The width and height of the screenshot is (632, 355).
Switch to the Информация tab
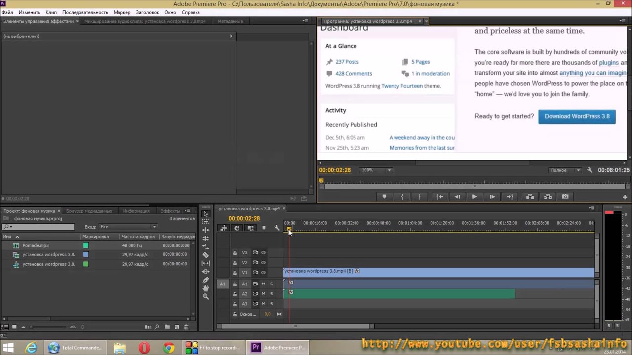click(136, 211)
